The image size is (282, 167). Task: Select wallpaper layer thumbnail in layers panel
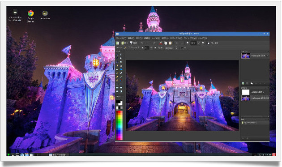tap(245, 56)
